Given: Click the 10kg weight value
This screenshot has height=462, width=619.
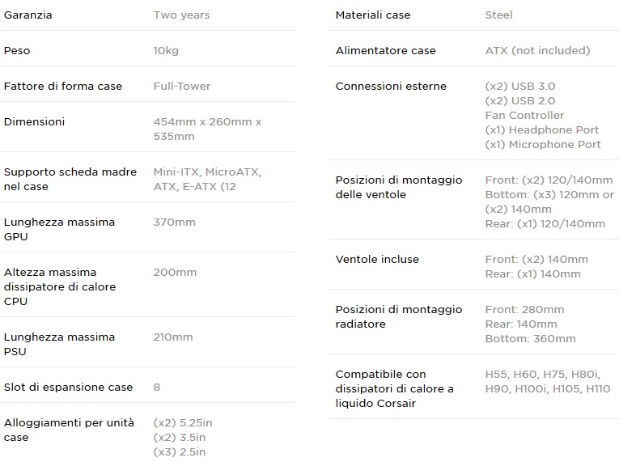Looking at the screenshot, I should click(x=166, y=50).
